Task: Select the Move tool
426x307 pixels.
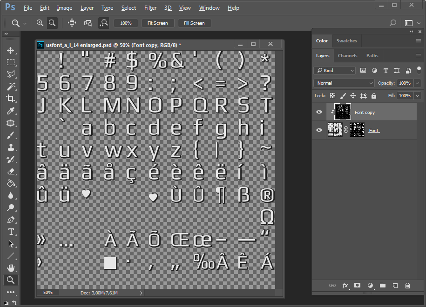Action: point(11,51)
